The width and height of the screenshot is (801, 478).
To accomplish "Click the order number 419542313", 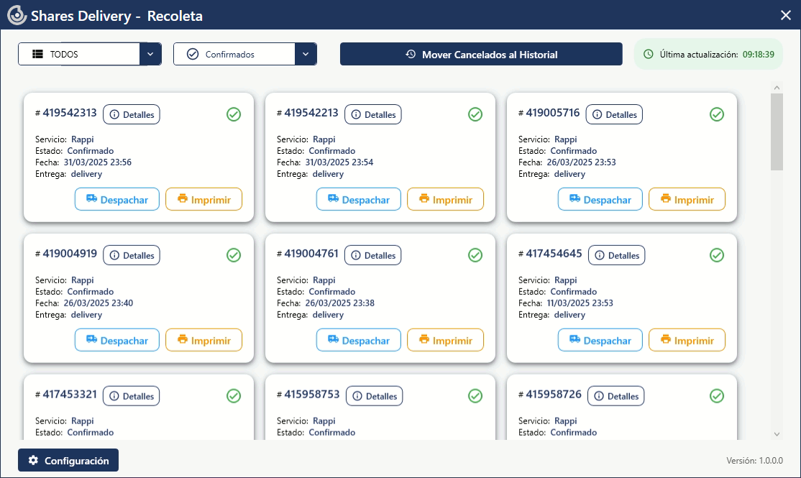I will coord(70,113).
